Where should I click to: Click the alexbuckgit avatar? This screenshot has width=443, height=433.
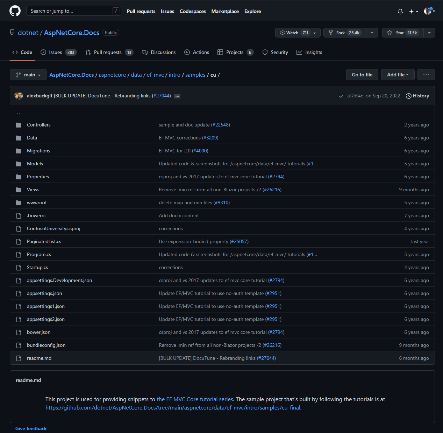click(x=19, y=96)
